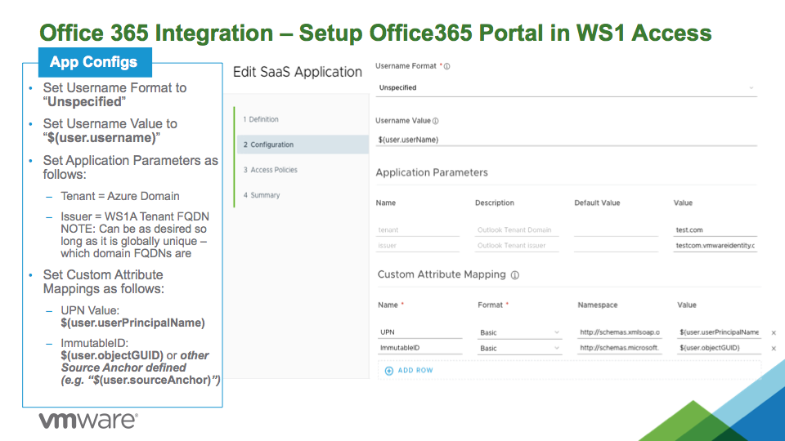Click the issuer Default Value field
This screenshot has width=785, height=441.
coord(616,246)
